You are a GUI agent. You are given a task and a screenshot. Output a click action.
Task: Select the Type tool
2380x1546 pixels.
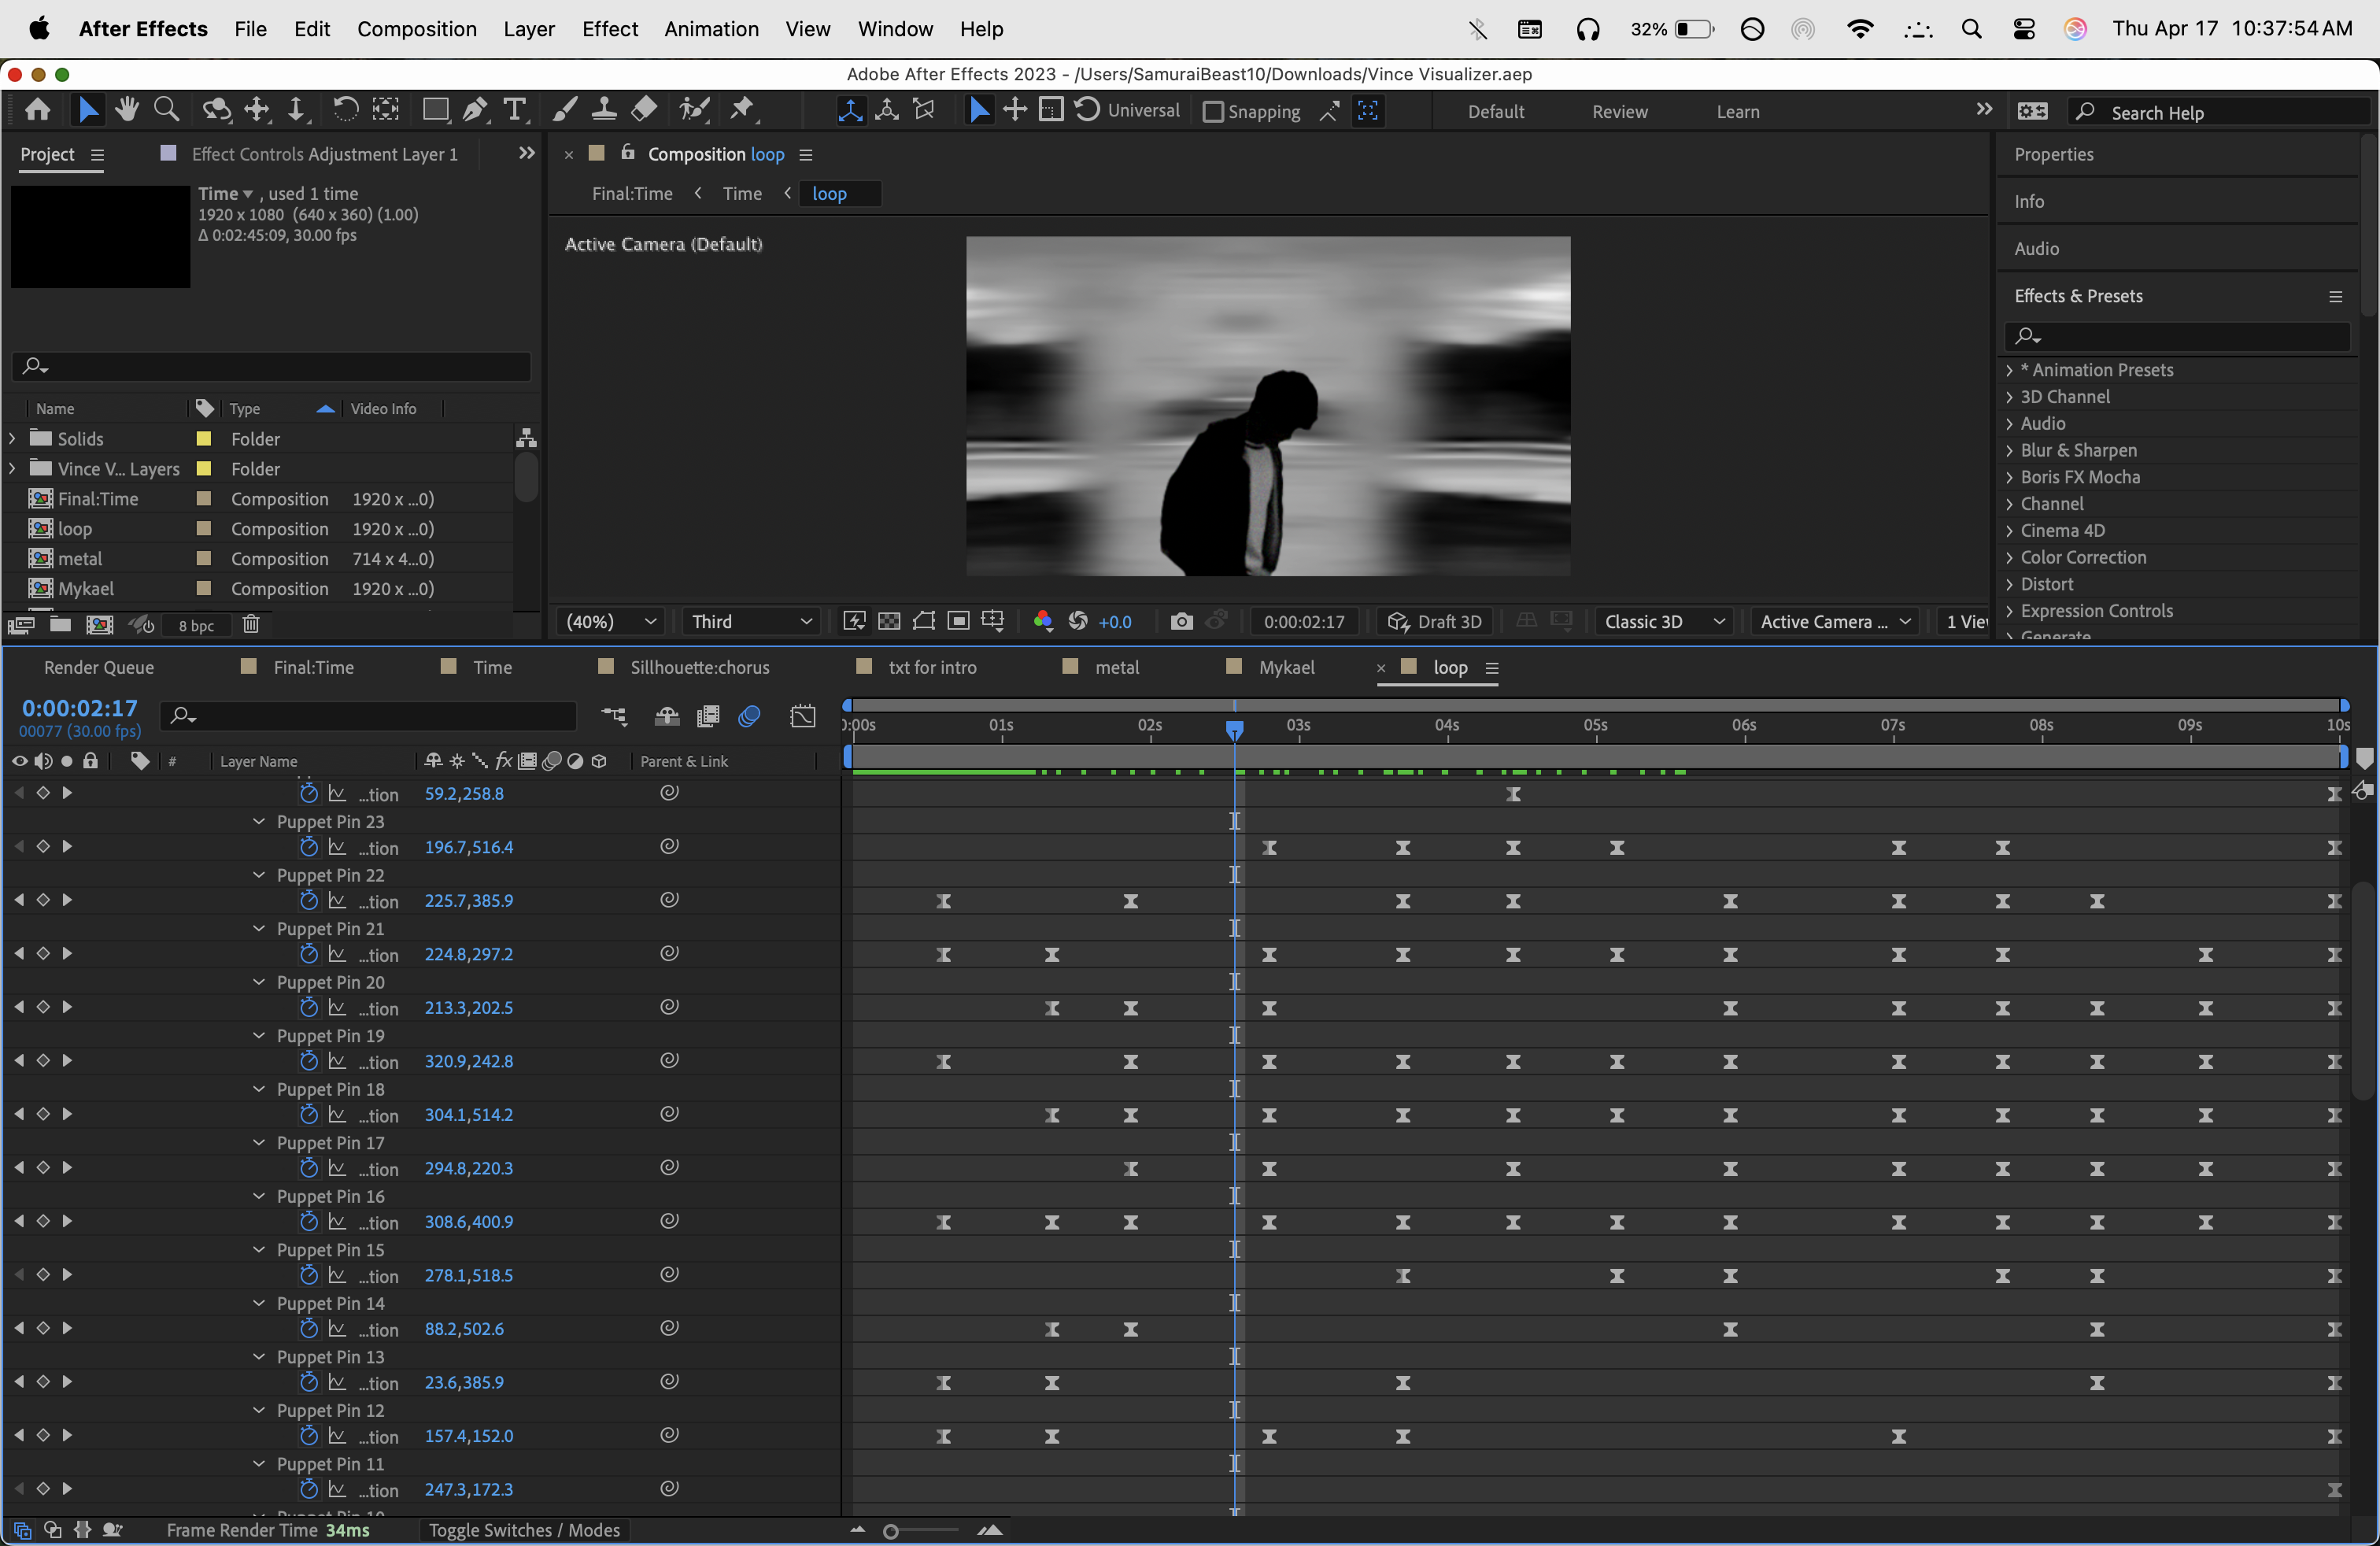pyautogui.click(x=514, y=110)
